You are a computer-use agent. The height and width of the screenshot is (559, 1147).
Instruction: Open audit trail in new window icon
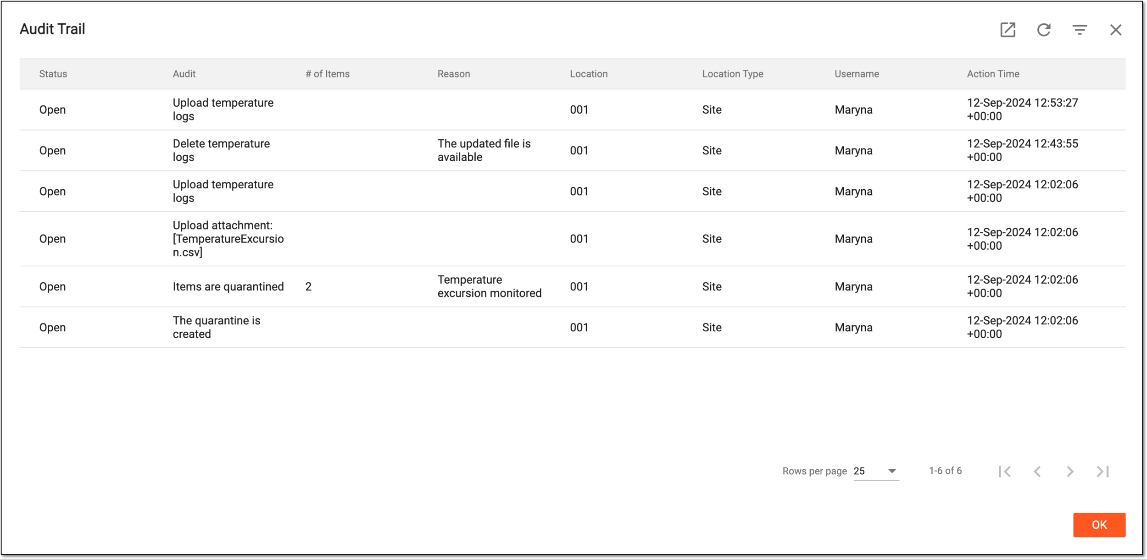click(1008, 30)
